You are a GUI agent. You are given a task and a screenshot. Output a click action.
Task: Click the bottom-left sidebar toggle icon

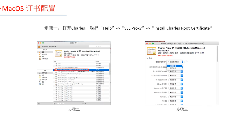point(39,104)
